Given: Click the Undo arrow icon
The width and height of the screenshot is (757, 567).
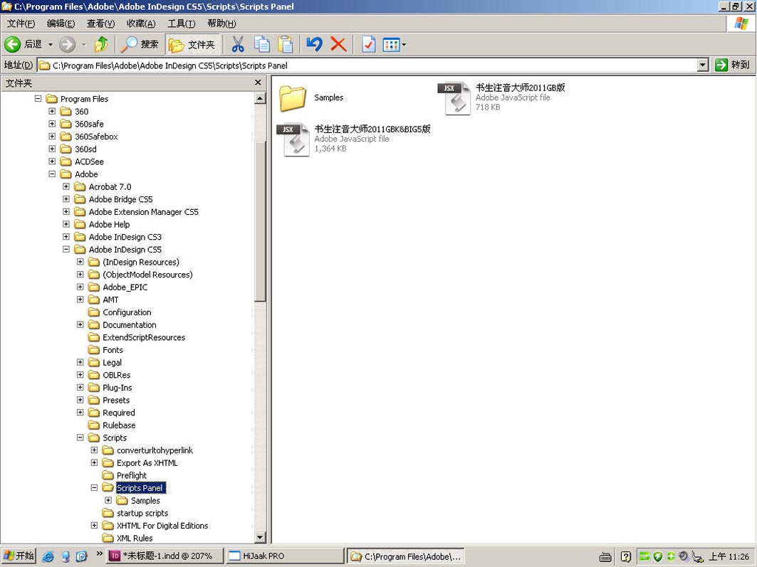Looking at the screenshot, I should click(x=314, y=44).
